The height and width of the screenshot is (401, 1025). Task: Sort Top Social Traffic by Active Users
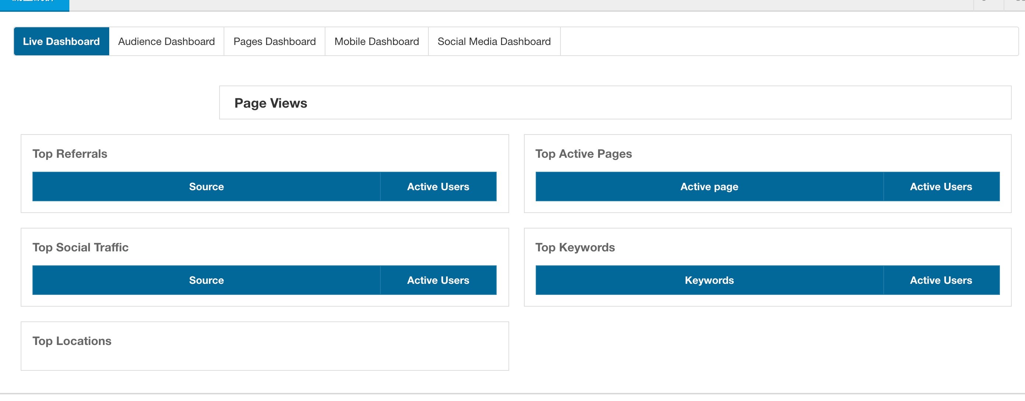pos(438,280)
